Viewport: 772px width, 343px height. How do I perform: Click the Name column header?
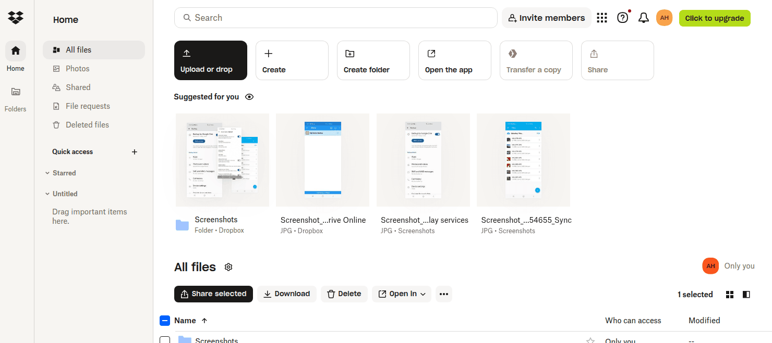click(185, 321)
